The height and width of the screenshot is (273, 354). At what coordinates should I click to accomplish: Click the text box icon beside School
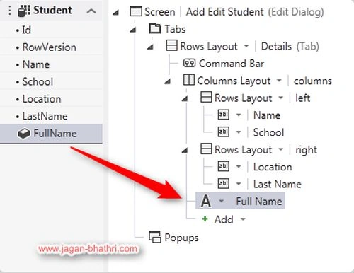(x=223, y=132)
